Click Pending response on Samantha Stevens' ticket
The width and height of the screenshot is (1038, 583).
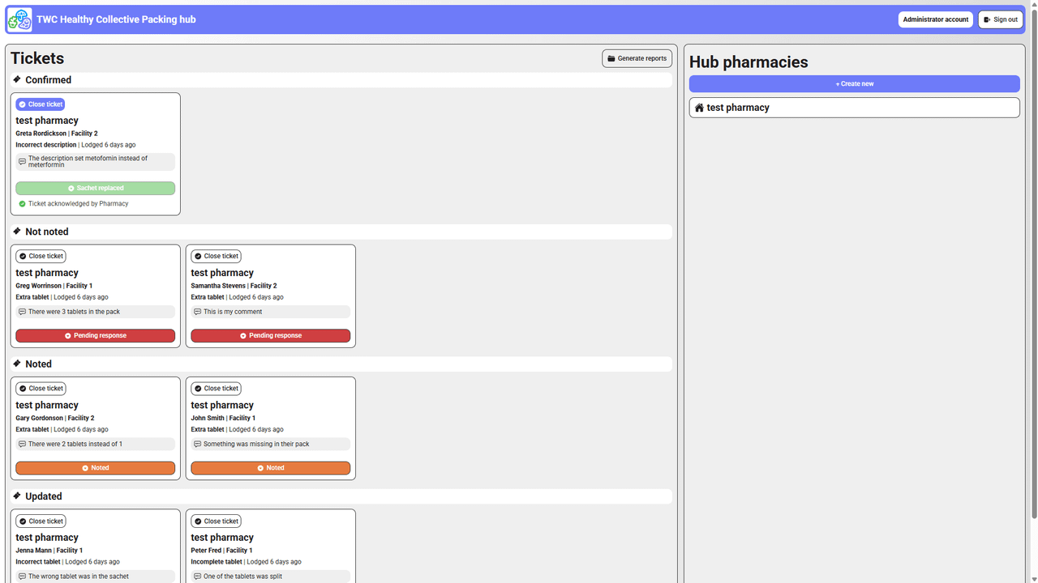coord(271,335)
